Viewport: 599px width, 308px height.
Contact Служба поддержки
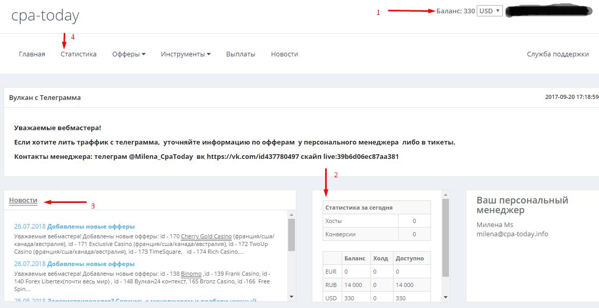558,53
